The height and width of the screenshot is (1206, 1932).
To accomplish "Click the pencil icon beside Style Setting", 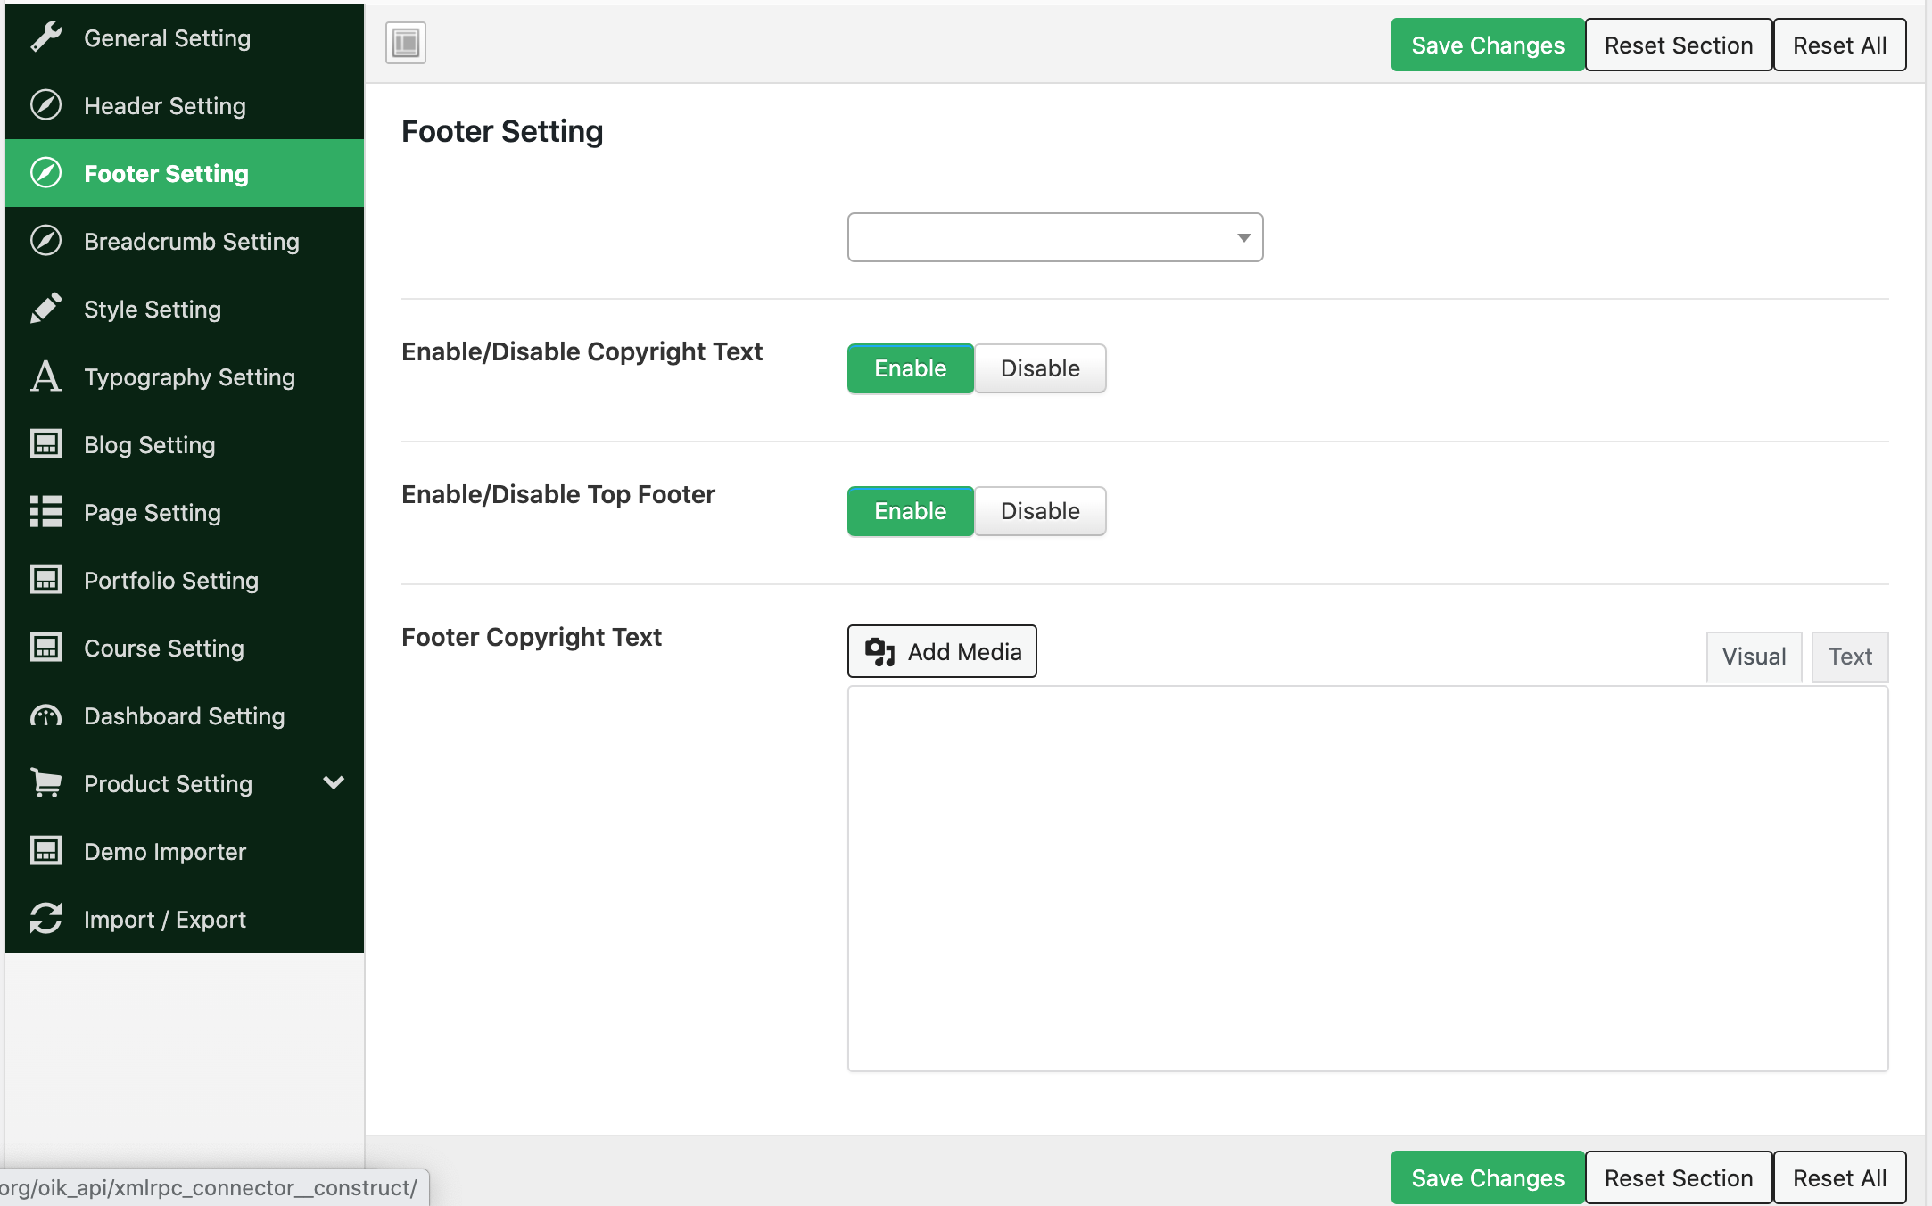I will coord(45,309).
